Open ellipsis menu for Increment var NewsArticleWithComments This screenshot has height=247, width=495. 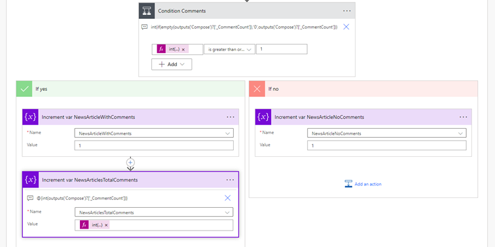(x=230, y=117)
